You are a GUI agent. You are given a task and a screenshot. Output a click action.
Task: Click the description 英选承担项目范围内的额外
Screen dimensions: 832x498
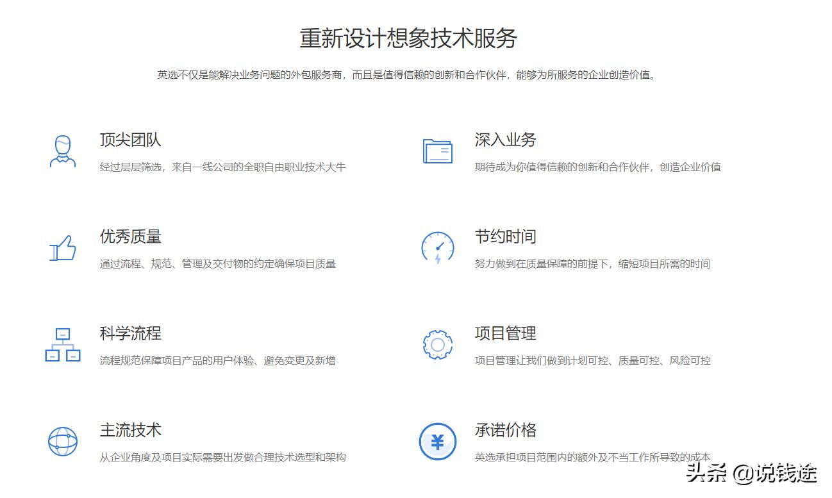593,458
